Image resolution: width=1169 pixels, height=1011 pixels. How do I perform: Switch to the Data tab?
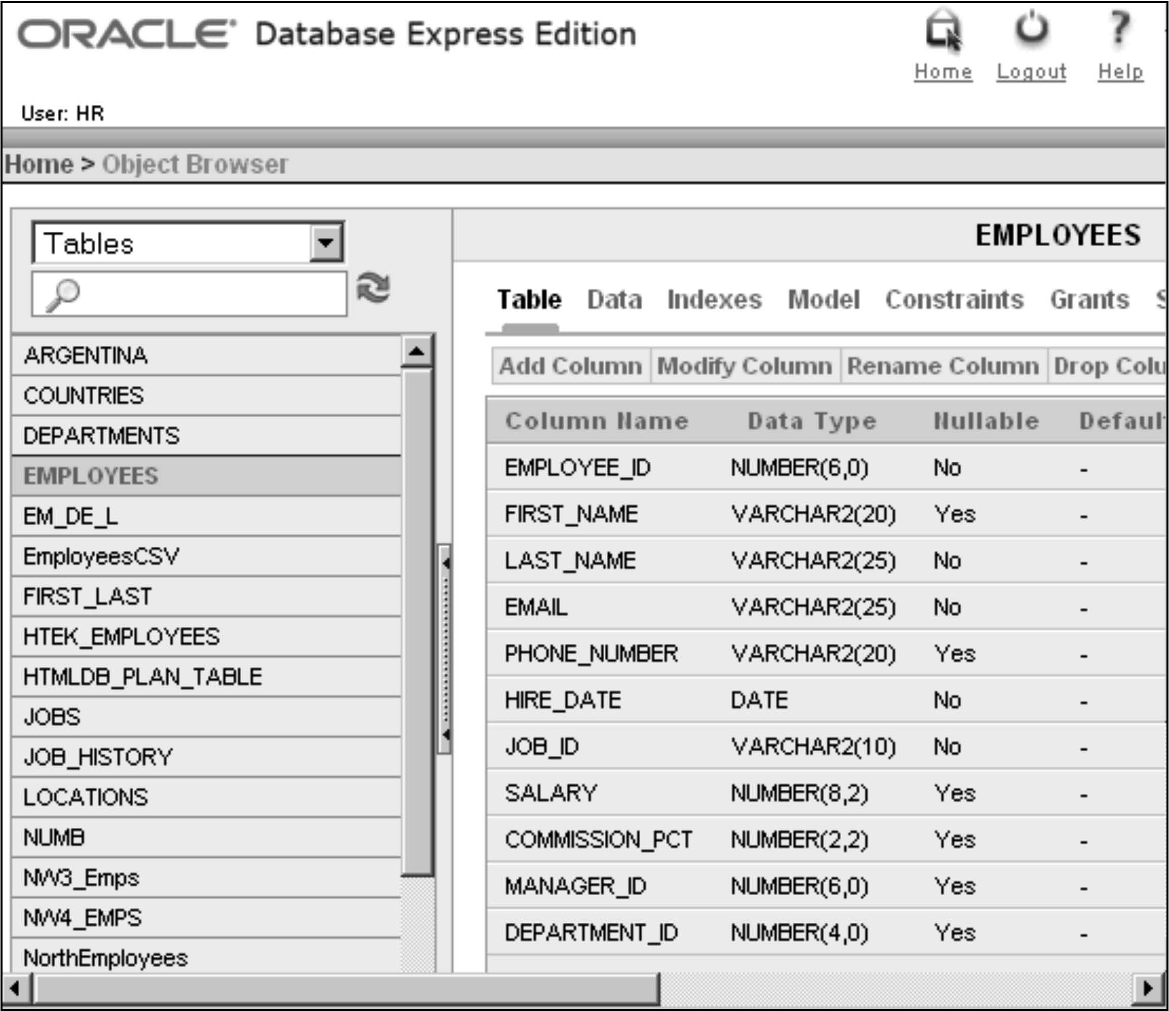coord(614,300)
